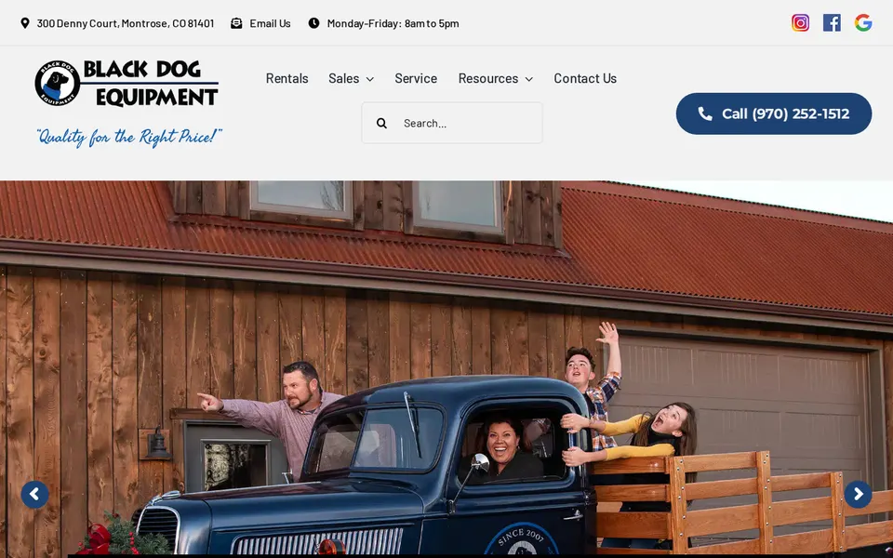
Task: Open the 300 Denny Court address link
Action: click(x=126, y=23)
